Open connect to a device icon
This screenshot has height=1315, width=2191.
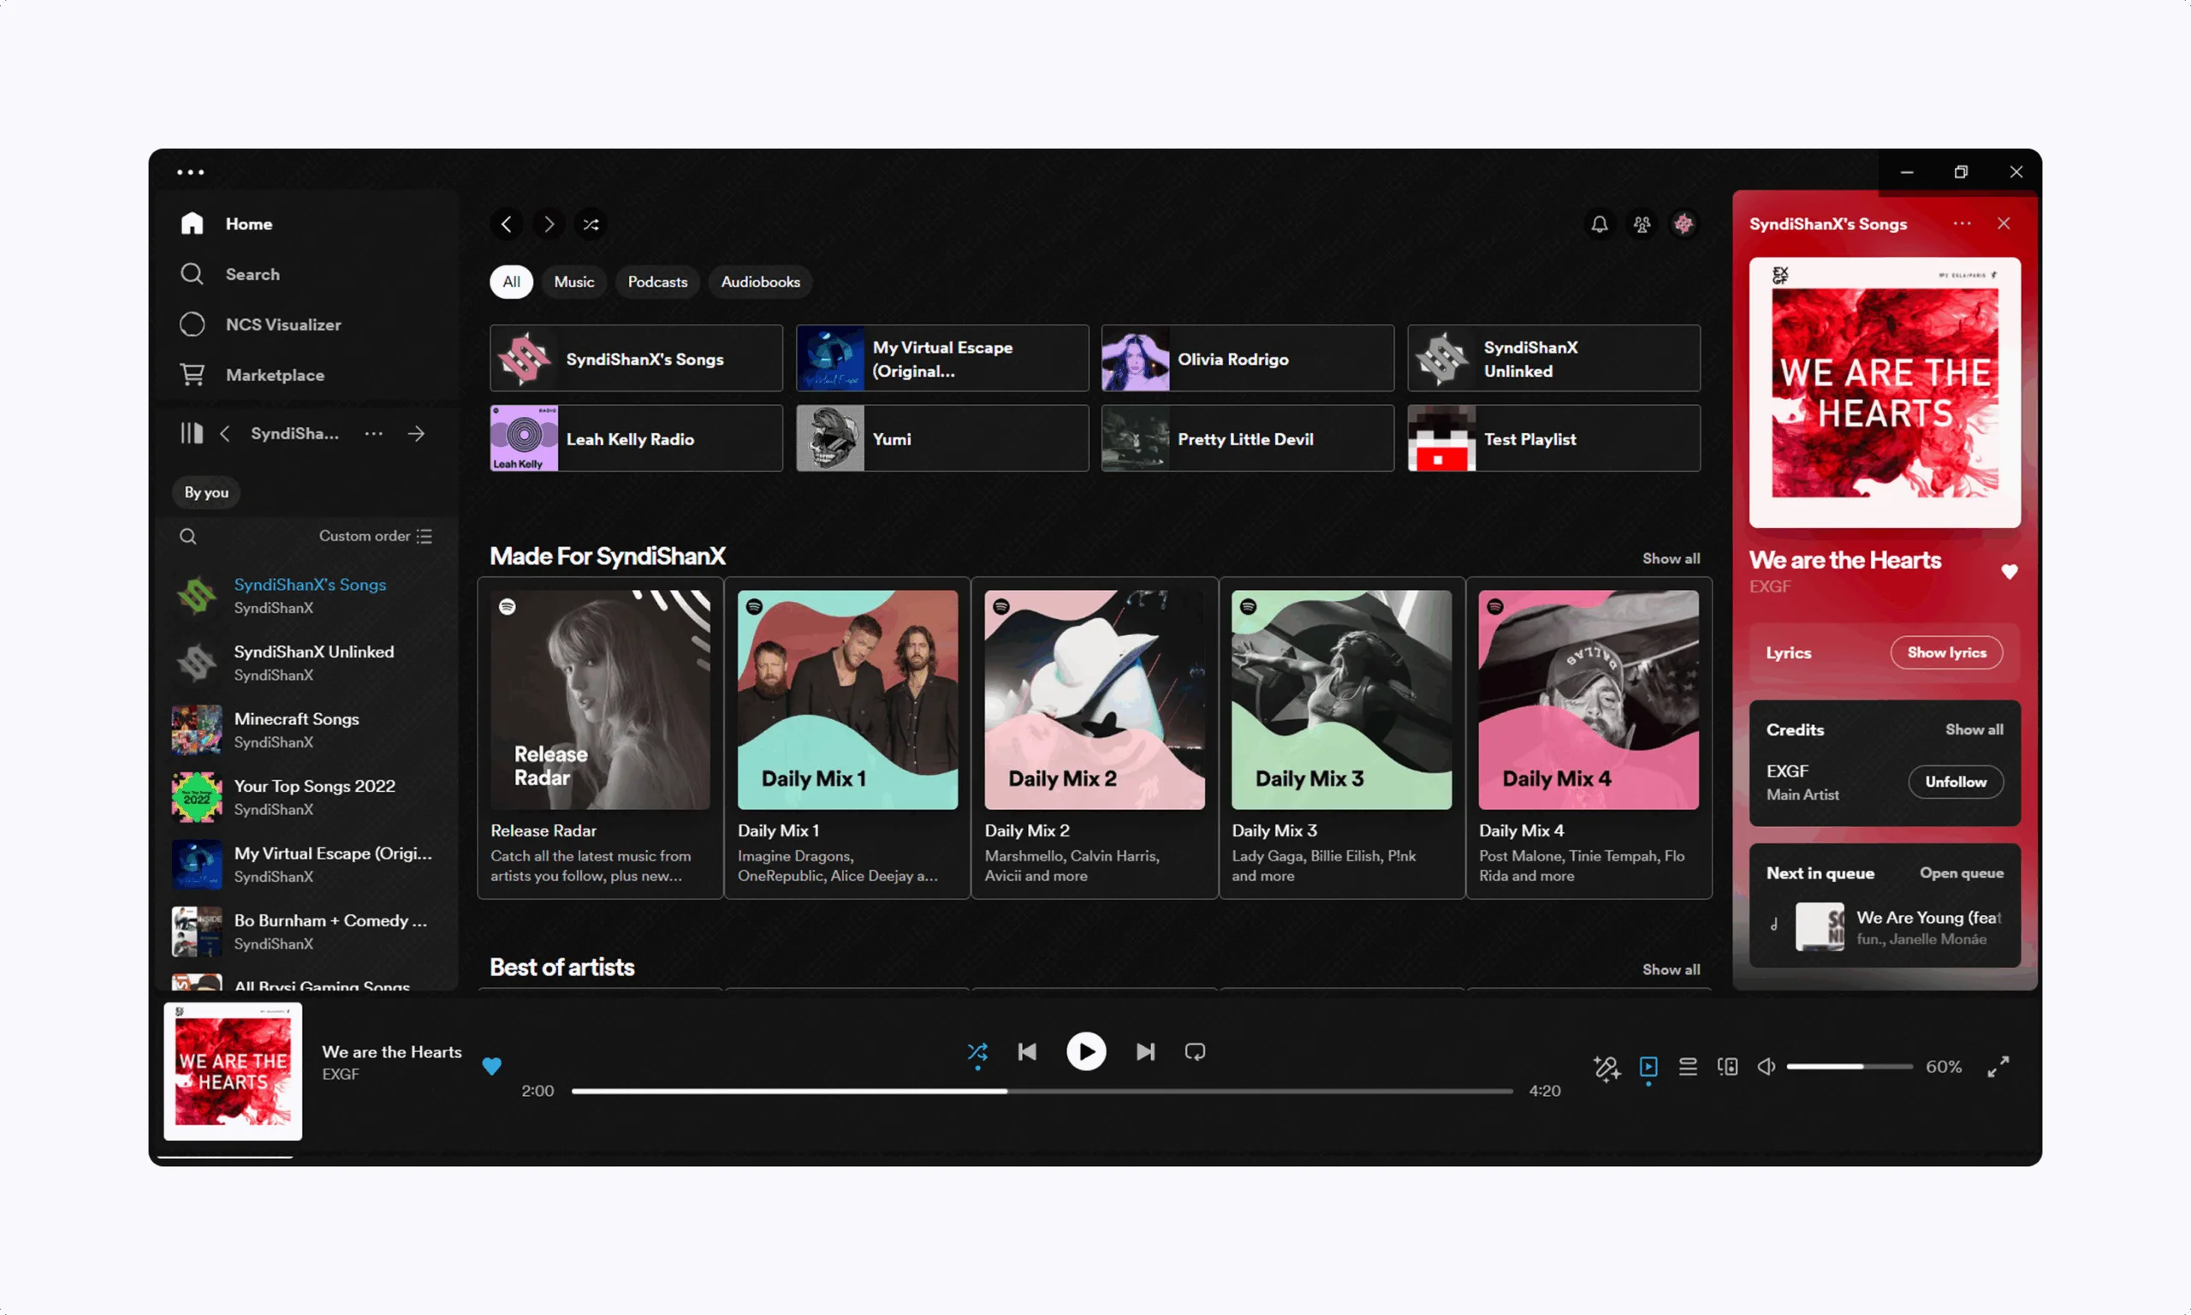pos(1727,1066)
